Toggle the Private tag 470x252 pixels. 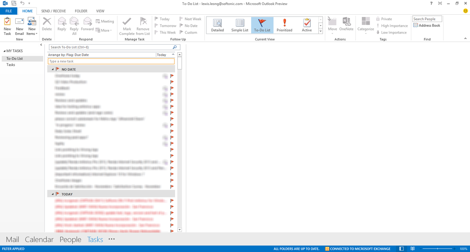click(384, 19)
